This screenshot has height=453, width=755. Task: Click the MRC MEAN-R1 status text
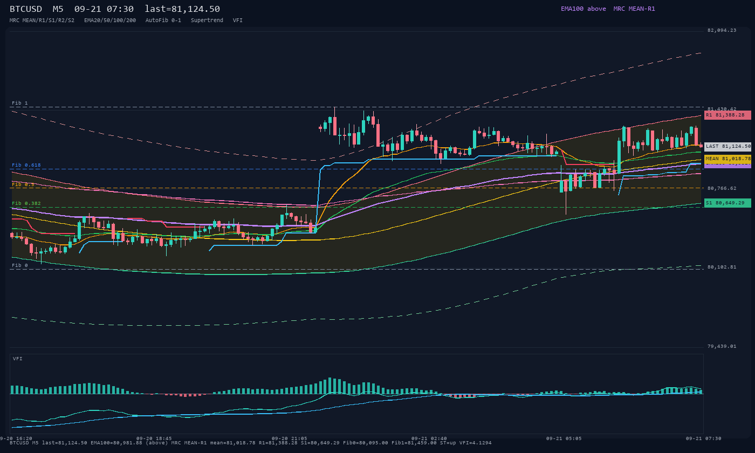tap(634, 9)
